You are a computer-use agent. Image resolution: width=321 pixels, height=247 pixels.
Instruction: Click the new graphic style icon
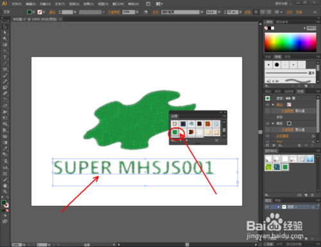pyautogui.click(x=306, y=195)
